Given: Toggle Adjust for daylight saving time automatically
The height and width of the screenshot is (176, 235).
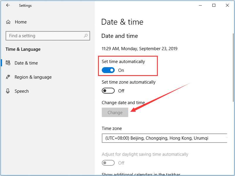Looking at the screenshot, I should point(108,163).
